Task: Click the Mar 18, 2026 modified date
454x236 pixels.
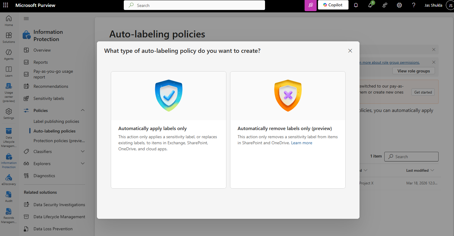Action: click(421, 183)
